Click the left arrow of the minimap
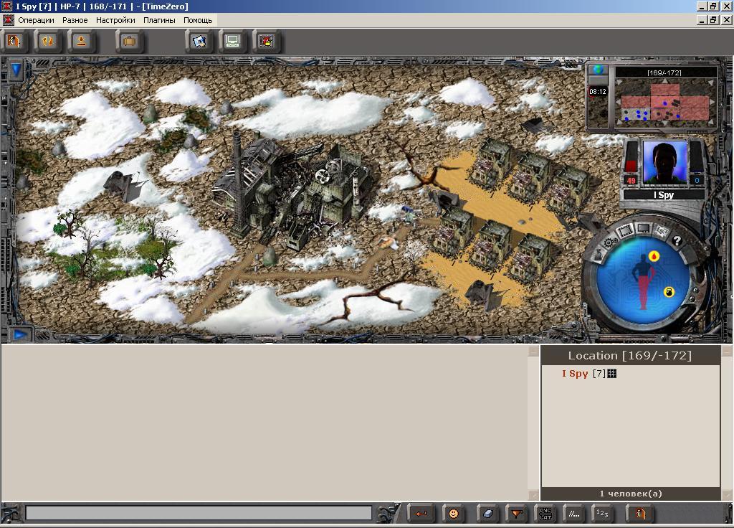734x528 pixels. 618,102
